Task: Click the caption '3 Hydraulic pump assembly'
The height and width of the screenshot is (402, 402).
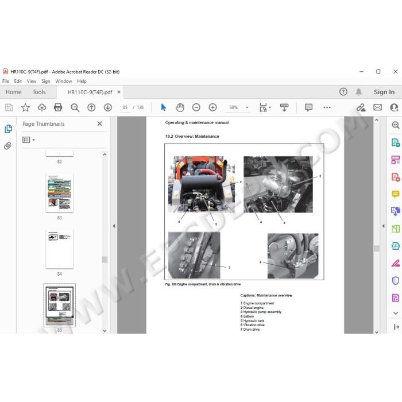Action: coord(261,312)
